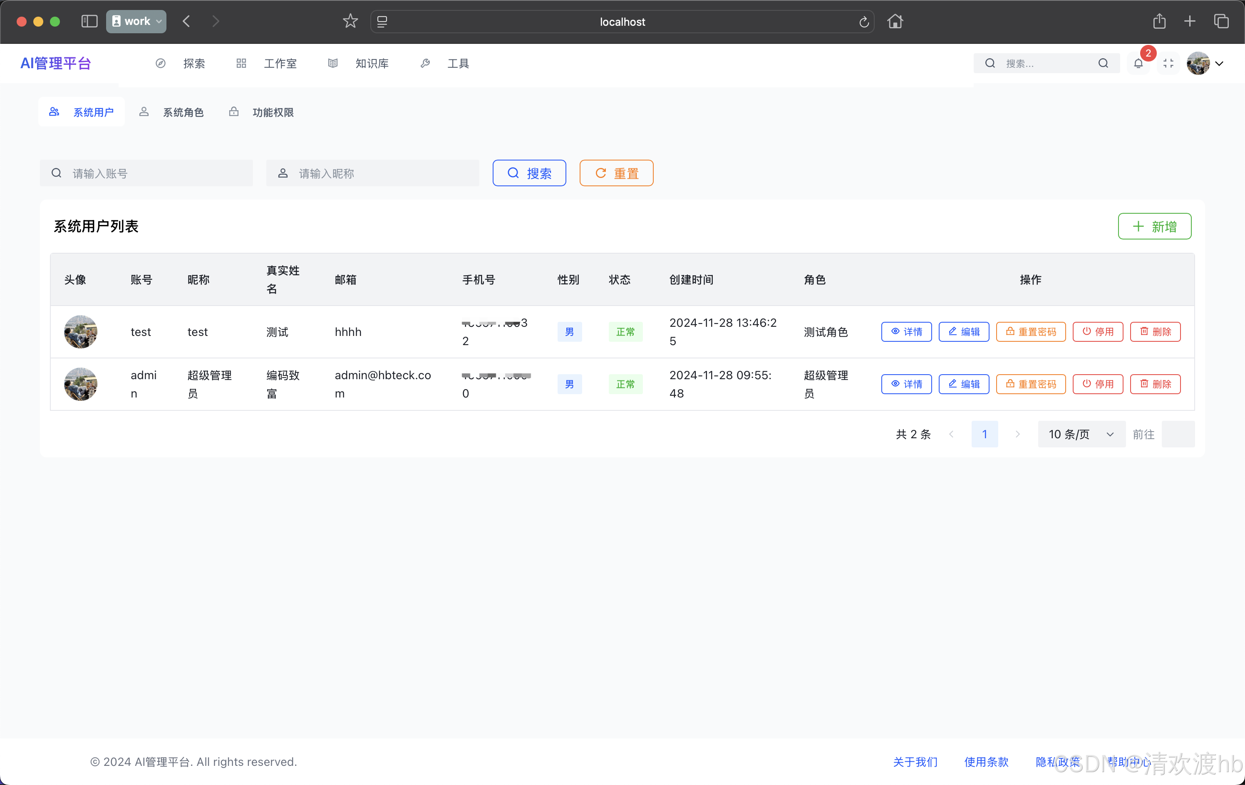Image resolution: width=1245 pixels, height=785 pixels.
Task: Focus the 请输入账号 input field
Action: pyautogui.click(x=155, y=173)
